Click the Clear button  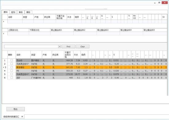point(83,46)
